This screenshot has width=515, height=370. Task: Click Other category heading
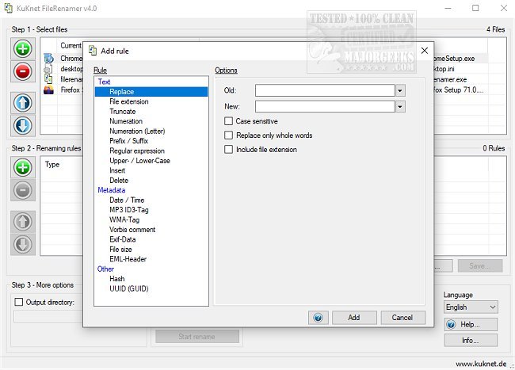pyautogui.click(x=105, y=269)
